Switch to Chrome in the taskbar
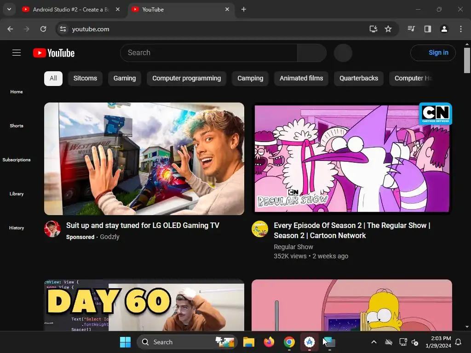Screen dimensions: 471x353 click(289, 342)
